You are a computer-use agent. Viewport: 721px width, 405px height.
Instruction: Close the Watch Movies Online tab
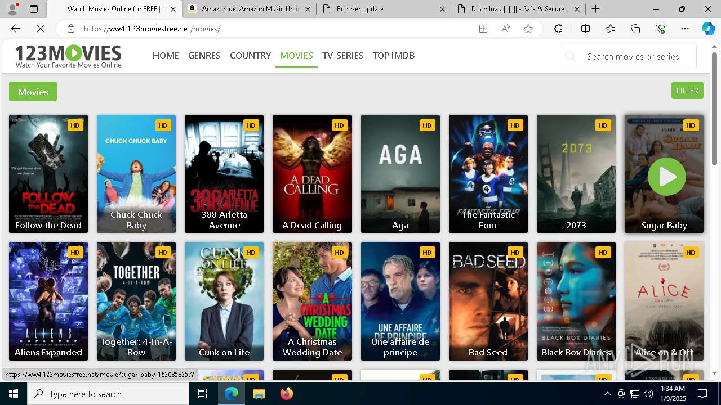pos(173,9)
